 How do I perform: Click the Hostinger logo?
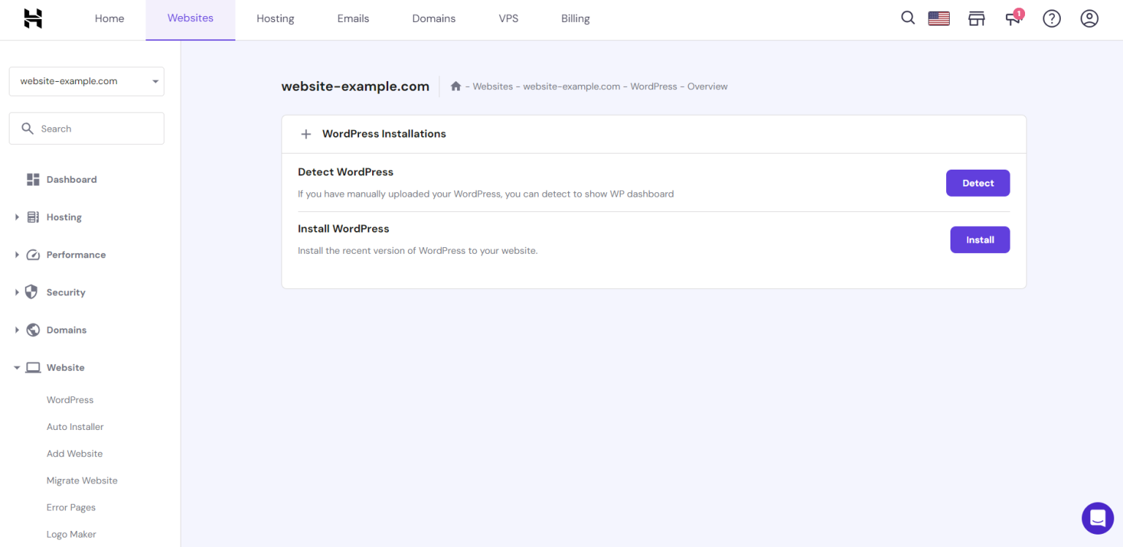tap(32, 18)
